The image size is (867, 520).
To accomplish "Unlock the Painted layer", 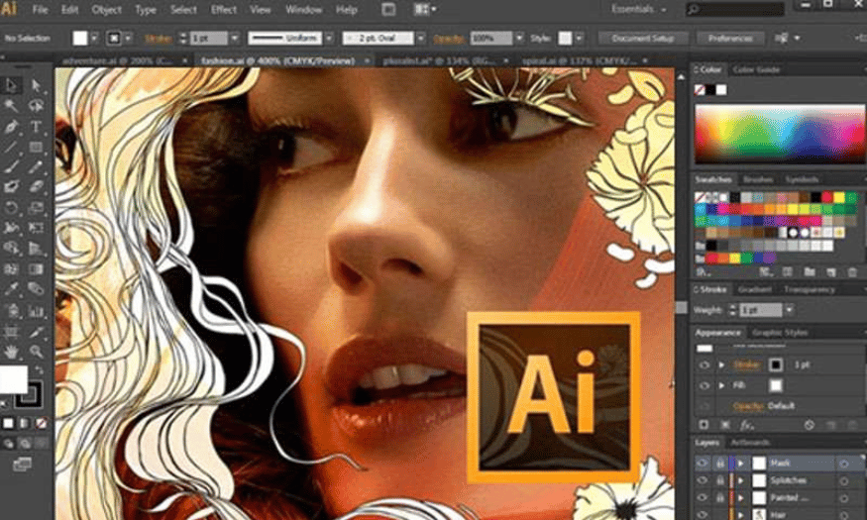I will tap(720, 498).
